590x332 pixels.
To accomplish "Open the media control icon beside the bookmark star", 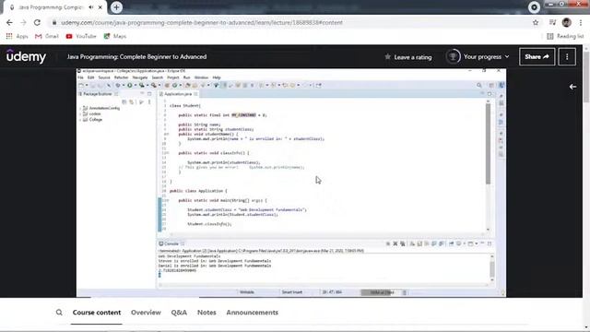I will tap(552, 22).
